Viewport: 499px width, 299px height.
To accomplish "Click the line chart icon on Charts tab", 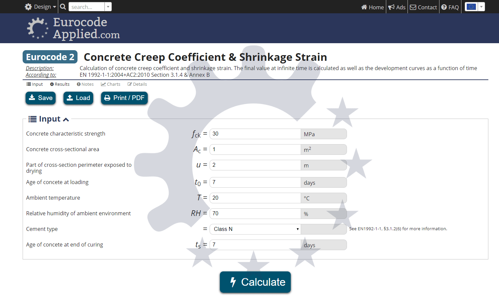I will point(103,84).
